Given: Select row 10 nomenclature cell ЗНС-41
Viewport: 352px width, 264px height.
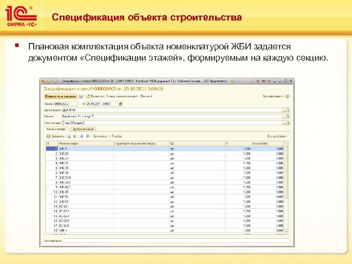Looking at the screenshot, I should click(86, 192).
